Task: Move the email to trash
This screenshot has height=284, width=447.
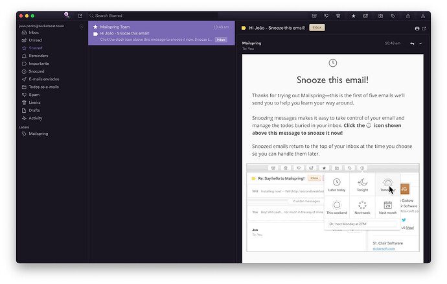Action: pyautogui.click(x=338, y=16)
